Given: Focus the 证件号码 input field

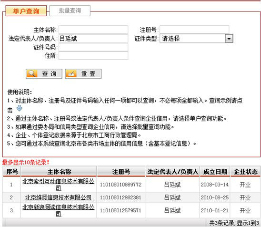Looking at the screenshot, I should click(93, 47).
